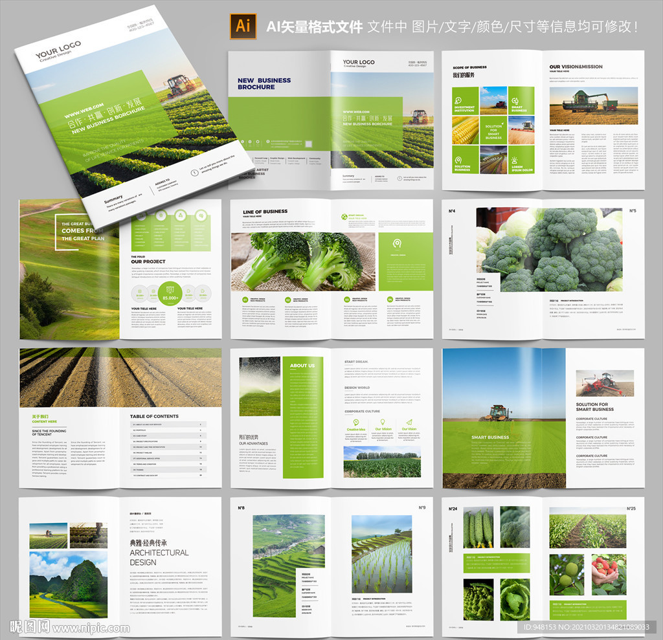The image size is (663, 640).
Task: Click the icon on the Smart Business tile
Action: [515, 101]
